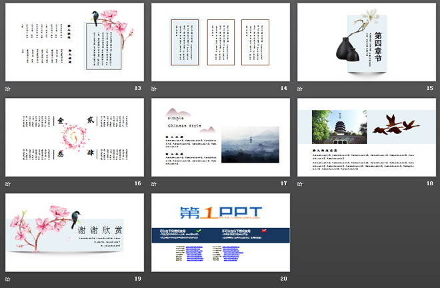Select the Simple Chinese Style slide
Viewport: 440px width, 288px height.
pyautogui.click(x=220, y=137)
